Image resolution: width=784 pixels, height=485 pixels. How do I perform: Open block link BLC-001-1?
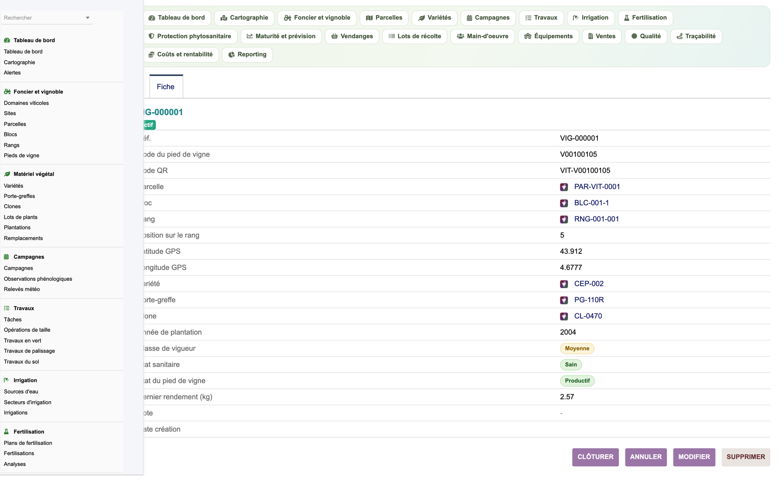tap(591, 203)
